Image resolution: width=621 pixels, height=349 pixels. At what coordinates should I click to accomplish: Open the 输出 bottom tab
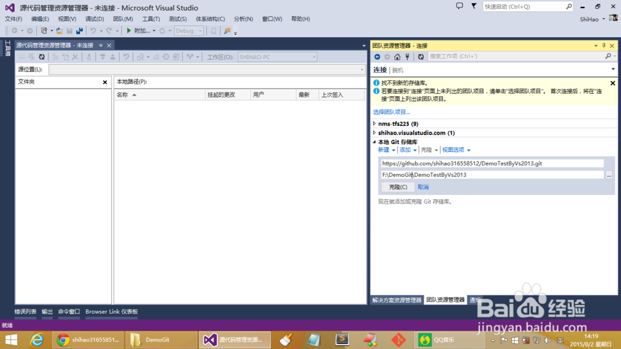coord(47,311)
